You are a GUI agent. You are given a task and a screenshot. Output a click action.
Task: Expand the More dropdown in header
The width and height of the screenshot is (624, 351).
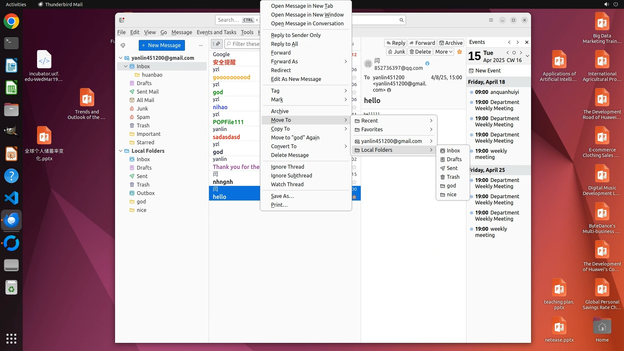[444, 52]
